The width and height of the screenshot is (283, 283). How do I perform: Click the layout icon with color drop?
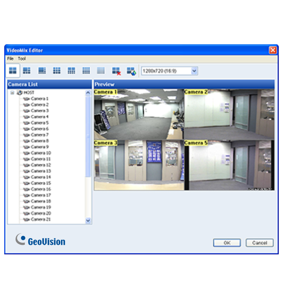131,71
